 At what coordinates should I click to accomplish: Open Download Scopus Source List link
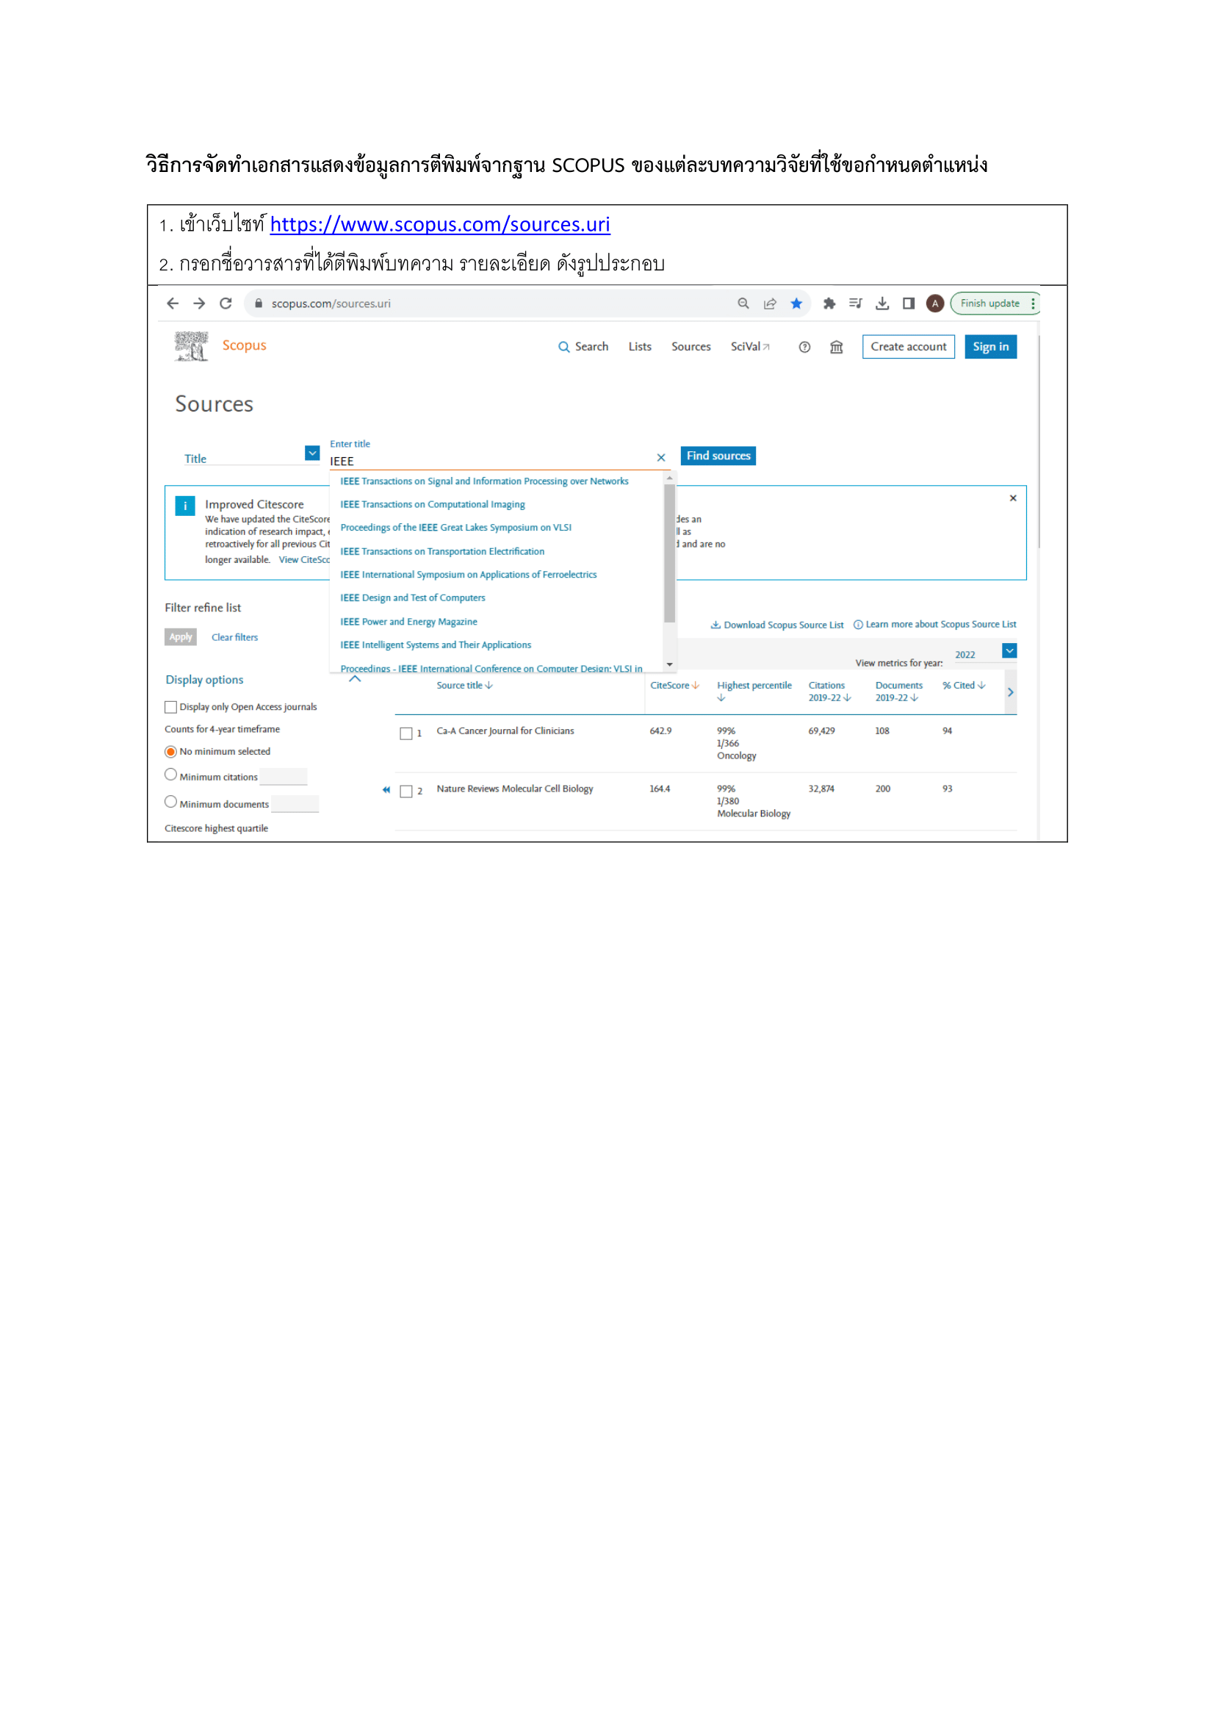pyautogui.click(x=777, y=625)
